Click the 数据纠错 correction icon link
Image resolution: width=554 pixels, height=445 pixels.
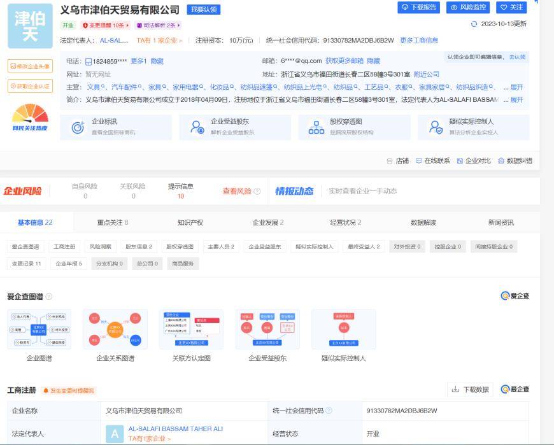pyautogui.click(x=515, y=161)
